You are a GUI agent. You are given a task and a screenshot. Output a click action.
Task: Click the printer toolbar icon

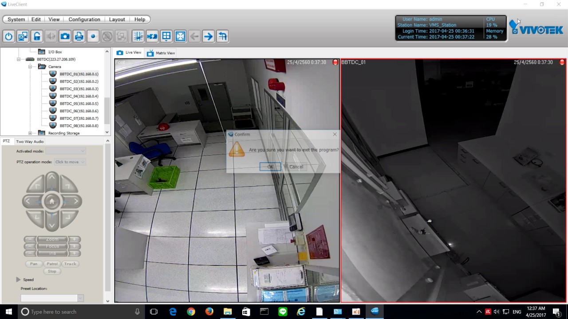(x=79, y=36)
